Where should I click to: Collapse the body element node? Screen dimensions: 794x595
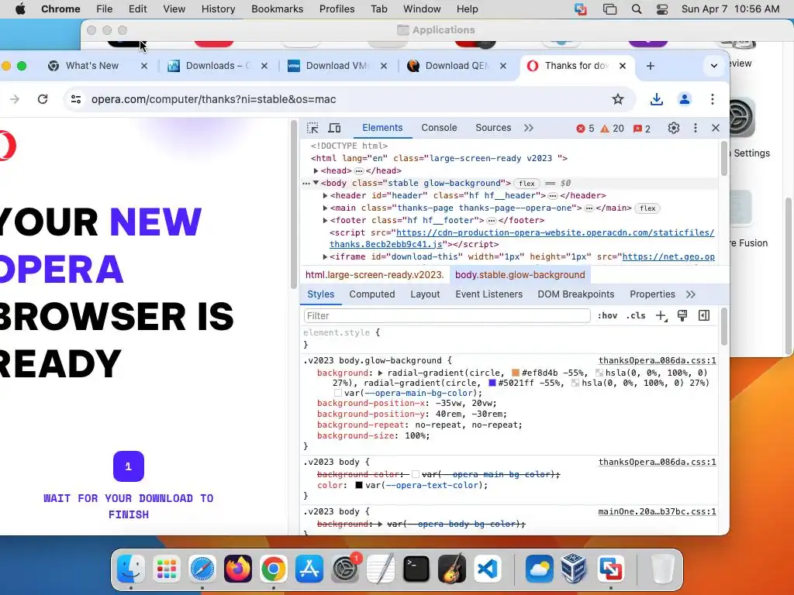click(x=316, y=183)
